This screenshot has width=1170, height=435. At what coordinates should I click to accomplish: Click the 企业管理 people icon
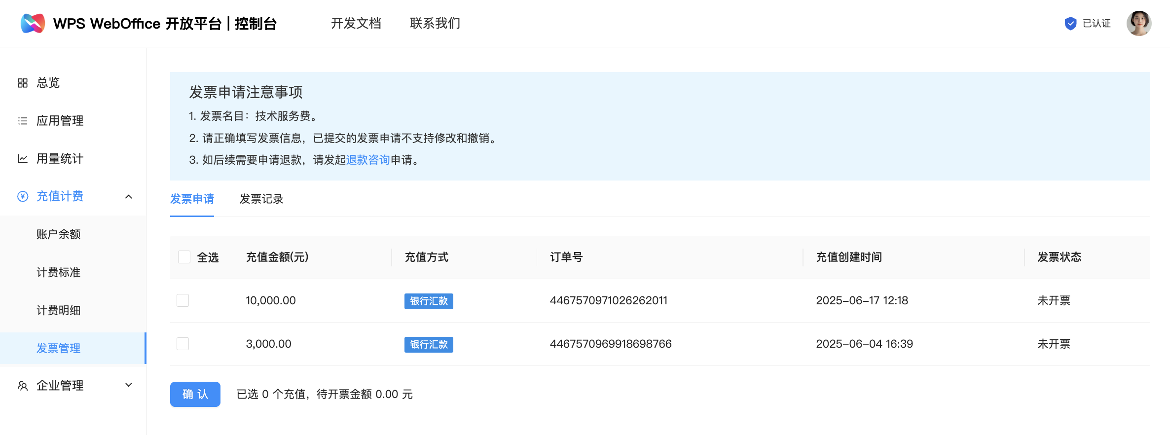pos(23,386)
